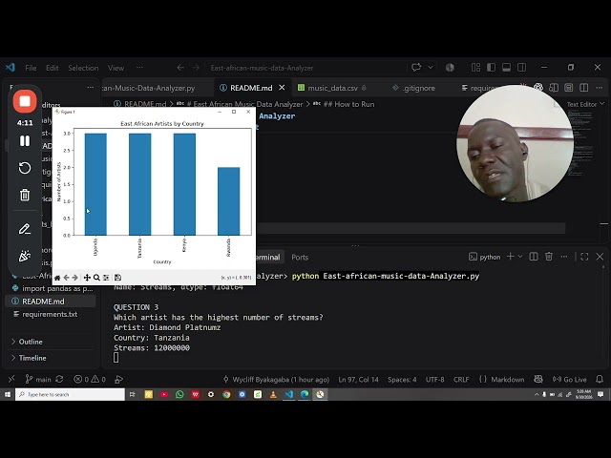Change the Markdown language mode
This screenshot has width=611, height=458.
[507, 380]
